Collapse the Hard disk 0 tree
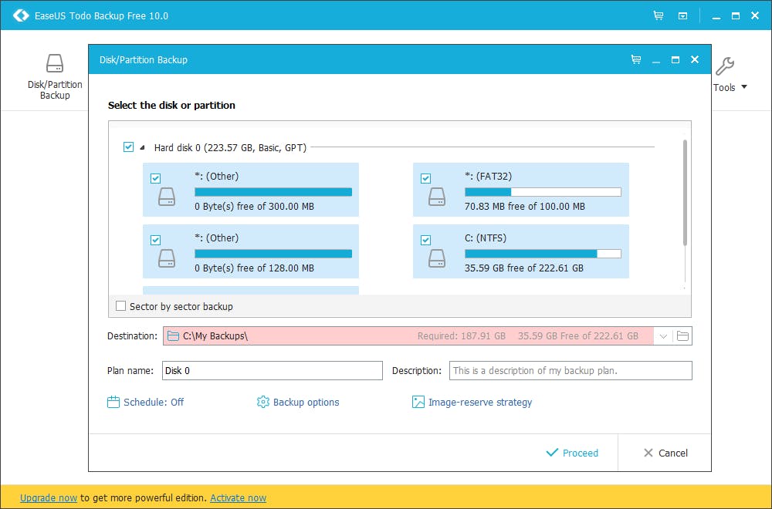This screenshot has width=772, height=509. coord(142,147)
